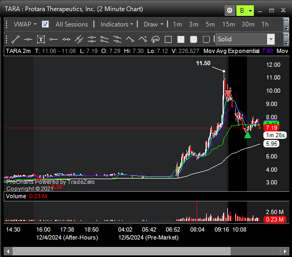Maximize the TARA chart window

point(271,11)
